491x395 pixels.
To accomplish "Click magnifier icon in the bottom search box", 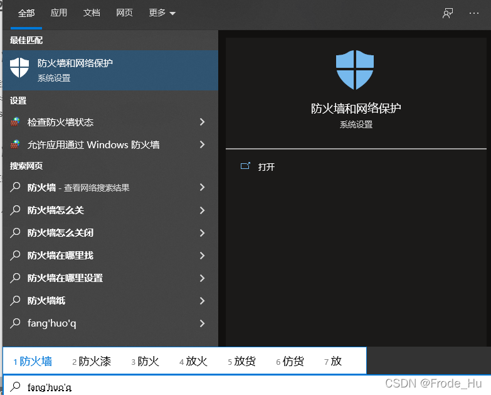I will 15,387.
